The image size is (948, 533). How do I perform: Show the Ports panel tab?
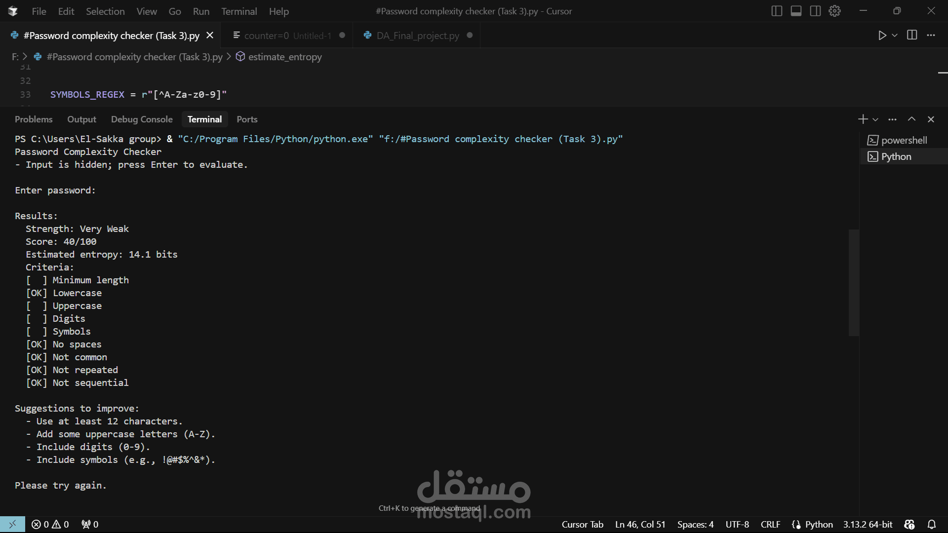pyautogui.click(x=247, y=119)
